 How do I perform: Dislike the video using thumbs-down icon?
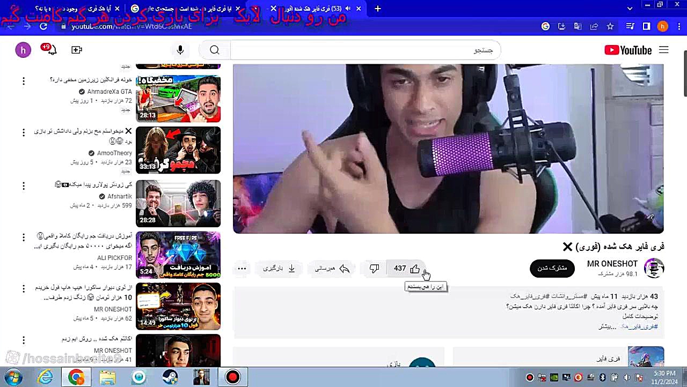(374, 269)
